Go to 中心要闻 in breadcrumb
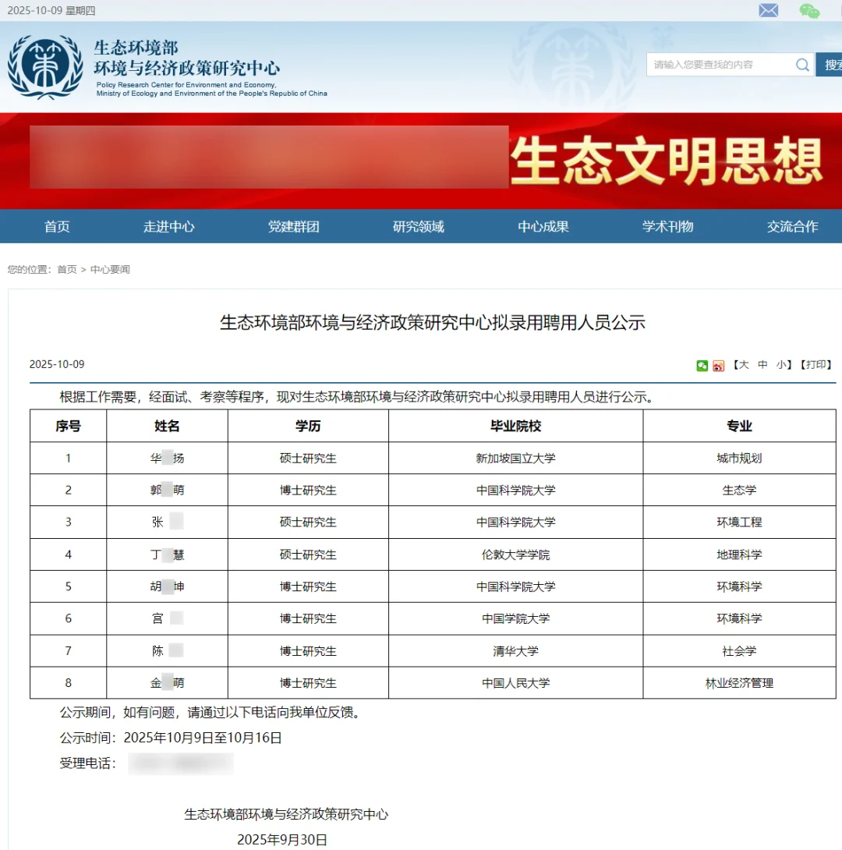 click(110, 269)
